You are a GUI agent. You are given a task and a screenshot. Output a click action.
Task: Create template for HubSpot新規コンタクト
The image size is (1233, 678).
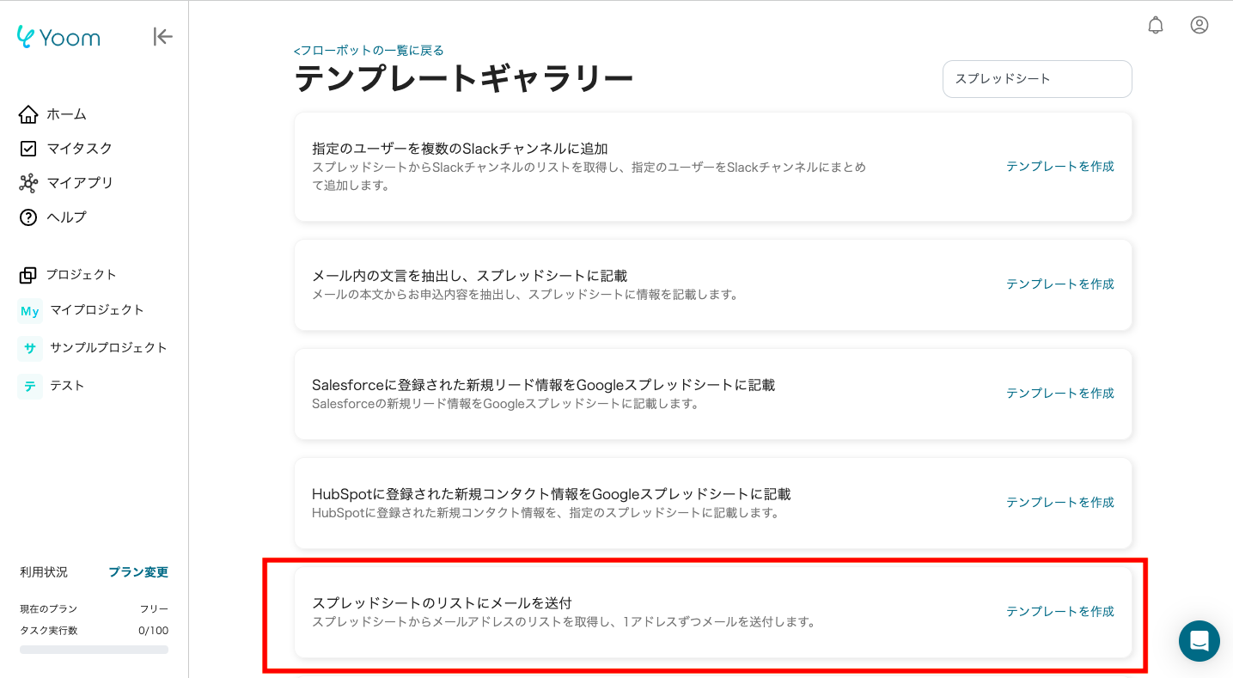[x=1059, y=503]
